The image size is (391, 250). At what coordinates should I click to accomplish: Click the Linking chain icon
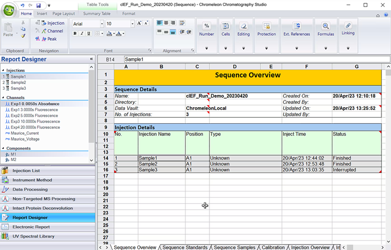(348, 26)
